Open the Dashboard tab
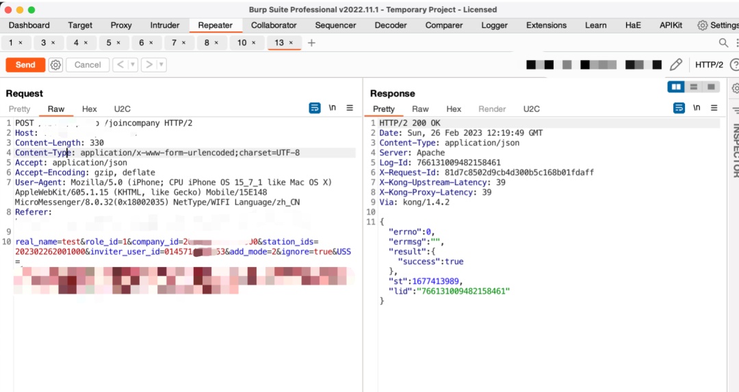The width and height of the screenshot is (739, 392). pyautogui.click(x=29, y=25)
